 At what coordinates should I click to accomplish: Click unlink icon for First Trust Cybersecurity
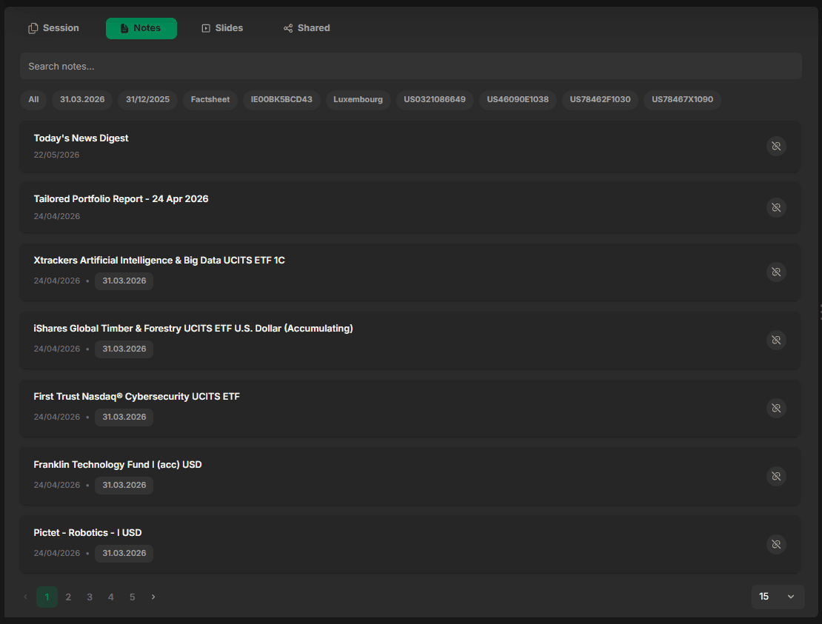coord(776,408)
